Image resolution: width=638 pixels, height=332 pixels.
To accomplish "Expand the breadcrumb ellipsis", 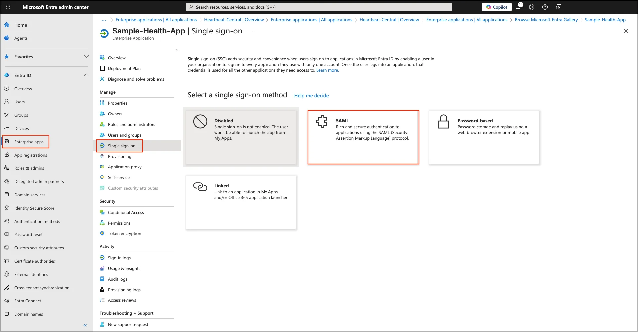I will click(x=104, y=20).
